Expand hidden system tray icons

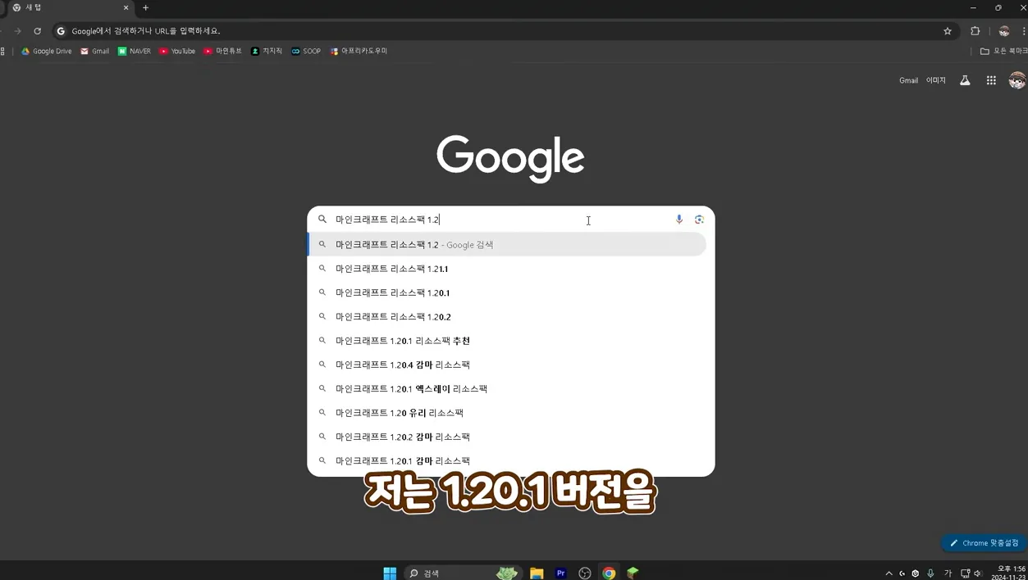point(889,573)
